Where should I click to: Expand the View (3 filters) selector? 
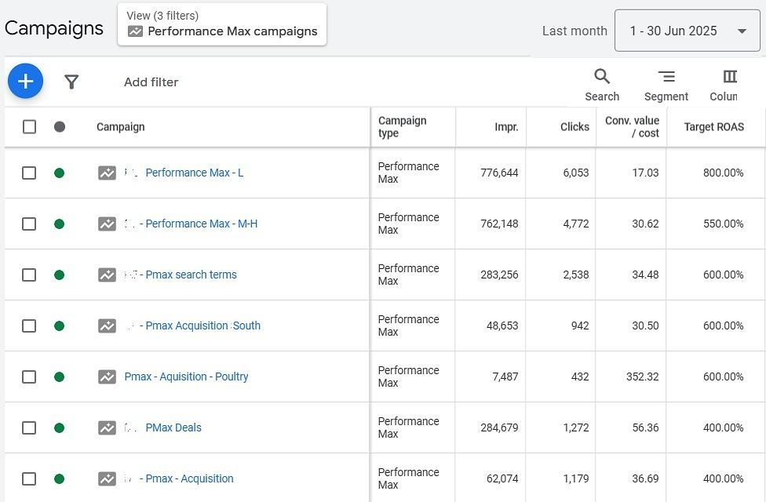coord(222,24)
